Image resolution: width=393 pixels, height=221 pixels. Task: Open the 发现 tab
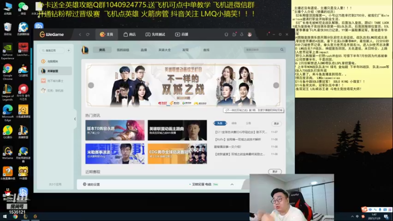(186, 50)
